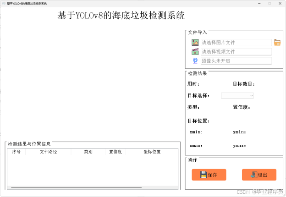Screen dimensions: 286x197
Task: Select the 坐标位置 column header
Action: coord(152,152)
